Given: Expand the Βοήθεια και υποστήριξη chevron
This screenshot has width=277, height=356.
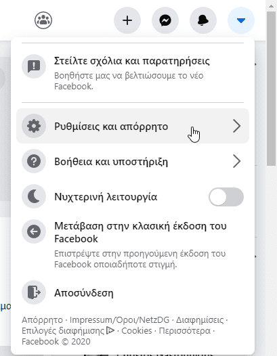Looking at the screenshot, I should [237, 161].
